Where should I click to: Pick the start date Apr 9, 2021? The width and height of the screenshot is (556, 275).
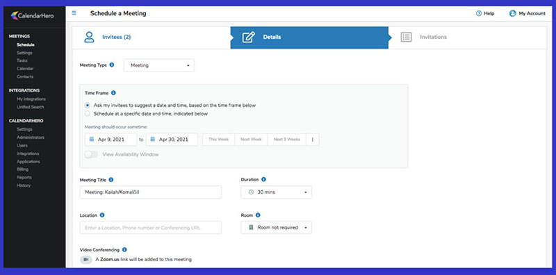coord(111,140)
